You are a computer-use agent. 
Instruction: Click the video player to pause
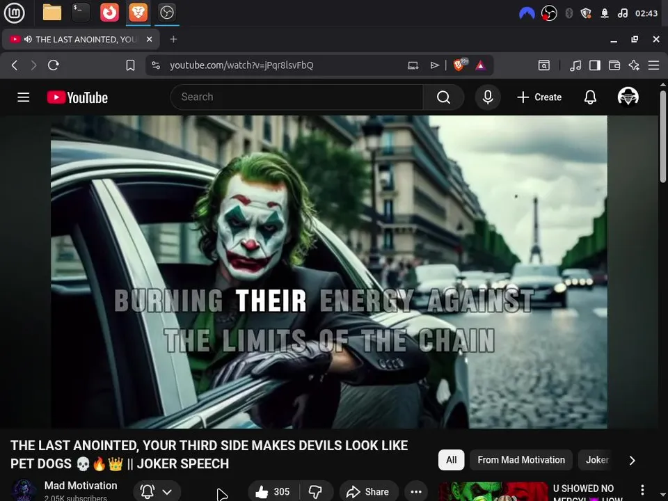tap(329, 272)
